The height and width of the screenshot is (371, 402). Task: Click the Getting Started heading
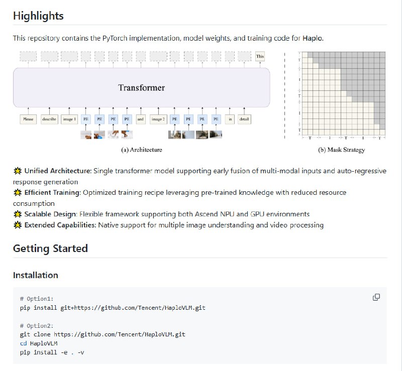(x=50, y=249)
